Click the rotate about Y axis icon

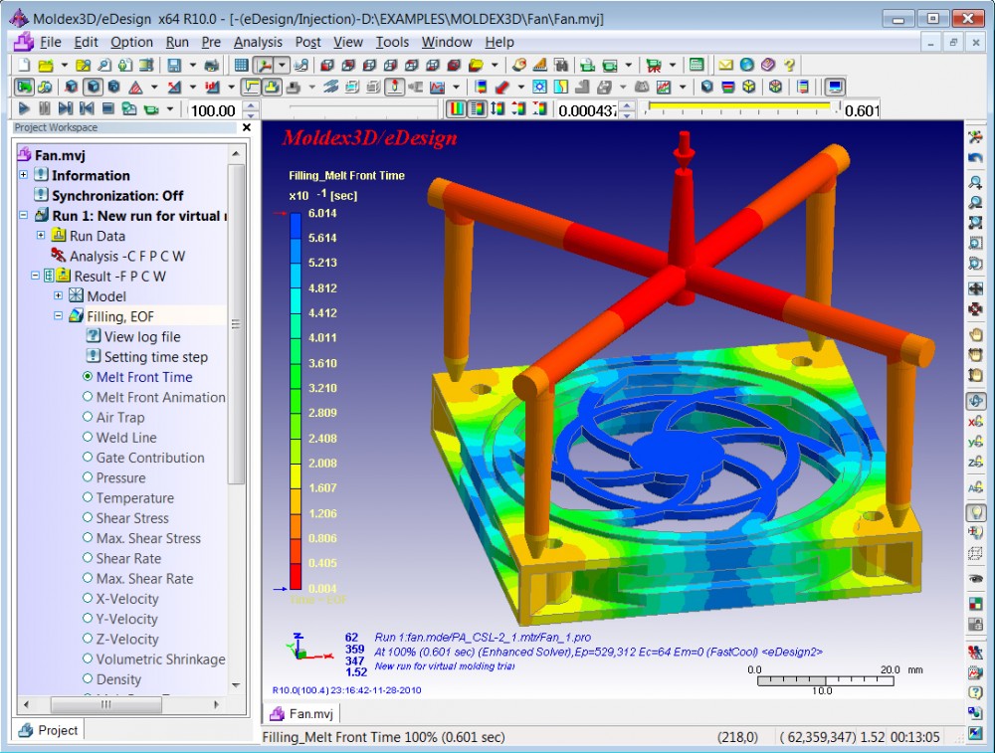coord(975,443)
